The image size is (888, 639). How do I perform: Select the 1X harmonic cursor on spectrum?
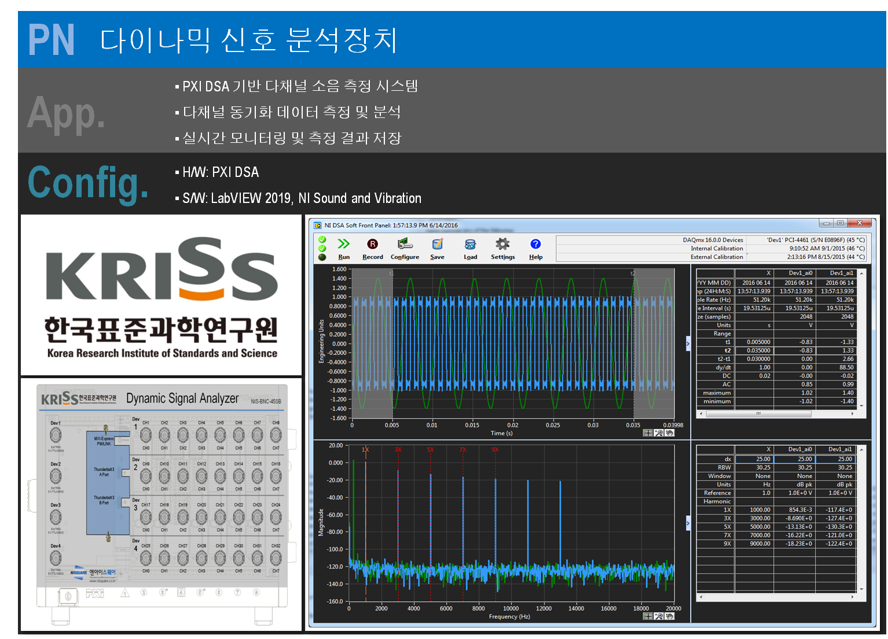[x=365, y=524]
